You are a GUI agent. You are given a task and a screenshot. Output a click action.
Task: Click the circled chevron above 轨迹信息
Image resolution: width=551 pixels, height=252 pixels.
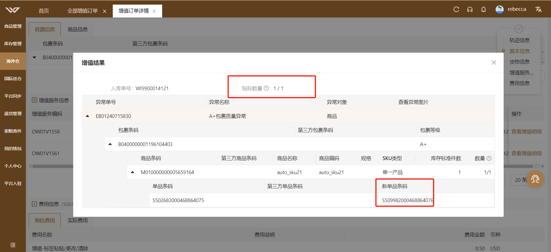[x=519, y=29]
